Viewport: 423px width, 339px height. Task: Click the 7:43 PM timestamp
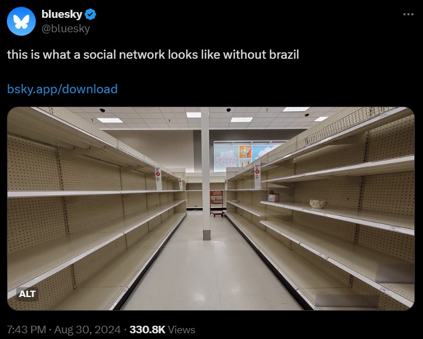(27, 330)
